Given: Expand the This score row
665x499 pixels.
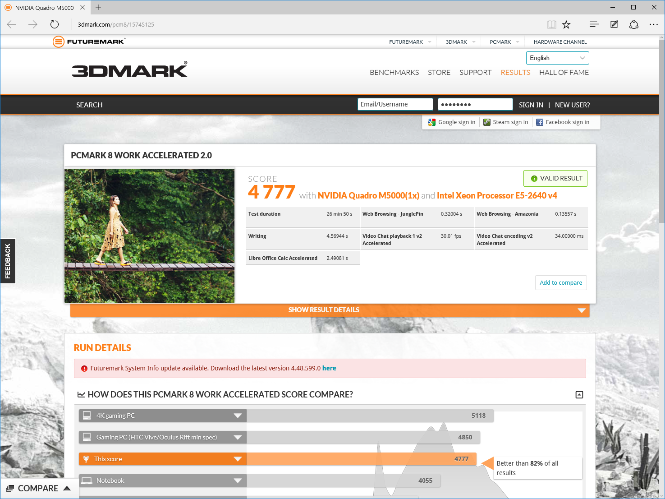Looking at the screenshot, I should pyautogui.click(x=238, y=459).
